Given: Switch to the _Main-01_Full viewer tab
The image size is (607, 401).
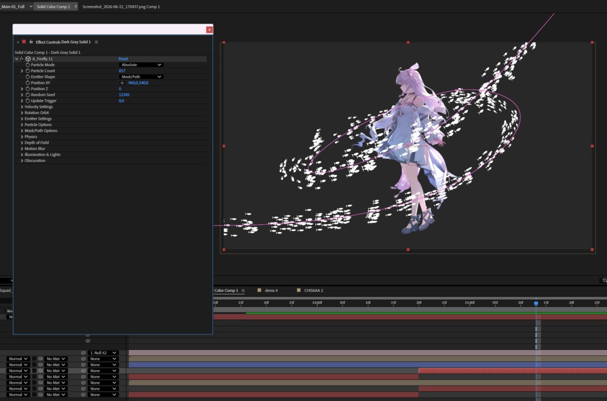Looking at the screenshot, I should pos(12,7).
